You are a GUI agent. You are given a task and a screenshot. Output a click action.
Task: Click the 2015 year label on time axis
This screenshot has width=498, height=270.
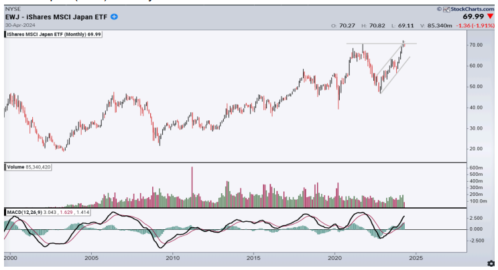pyautogui.click(x=253, y=258)
